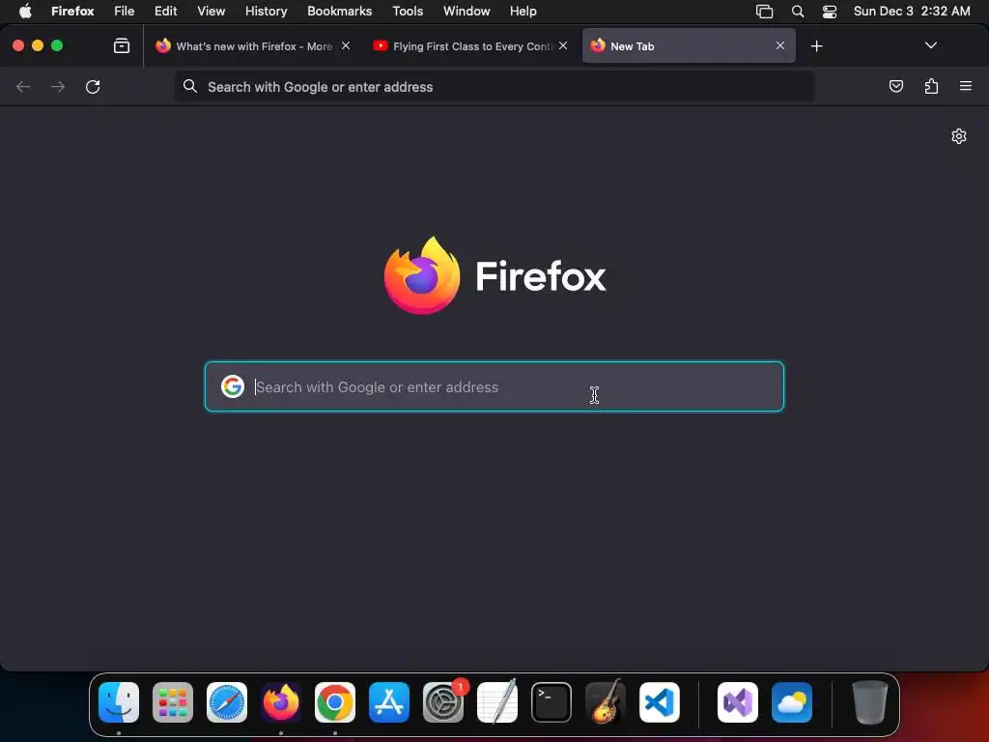Open the History menu
This screenshot has height=742, width=989.
(267, 12)
